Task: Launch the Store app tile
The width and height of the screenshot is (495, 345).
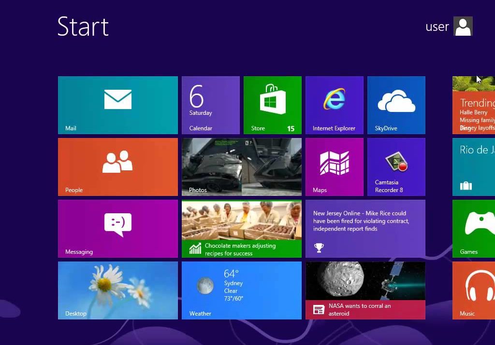Action: pos(272,105)
